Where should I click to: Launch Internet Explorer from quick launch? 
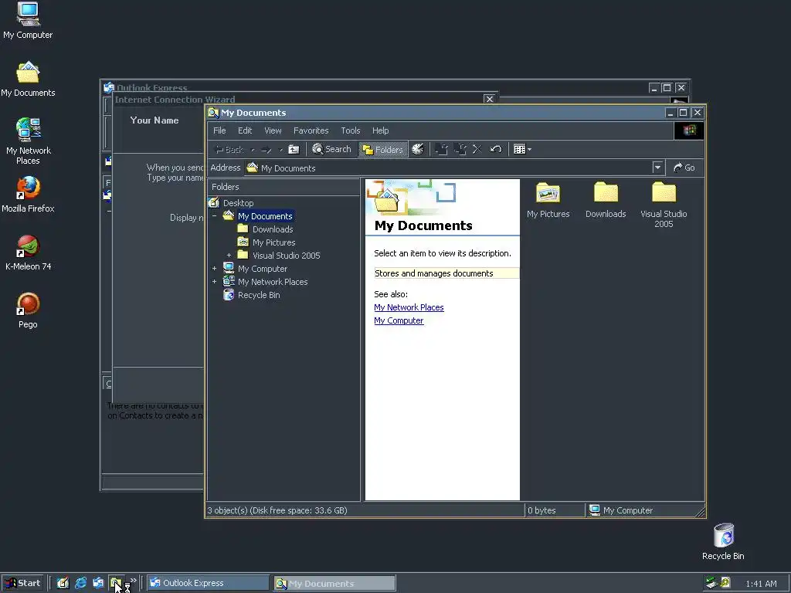pos(80,584)
